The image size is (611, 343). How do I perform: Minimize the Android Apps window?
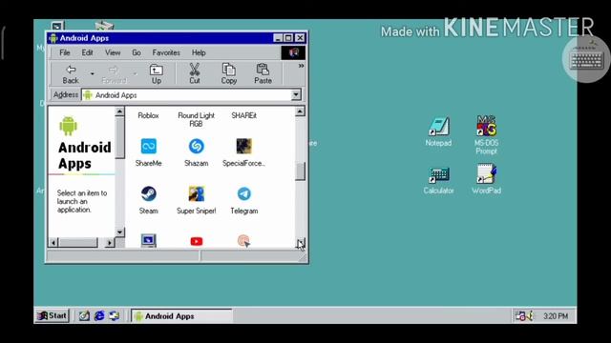[x=278, y=38]
